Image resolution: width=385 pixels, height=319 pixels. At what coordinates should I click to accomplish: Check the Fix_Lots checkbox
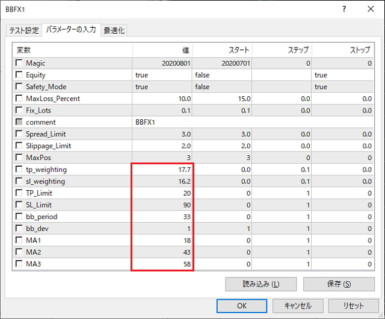pos(19,110)
